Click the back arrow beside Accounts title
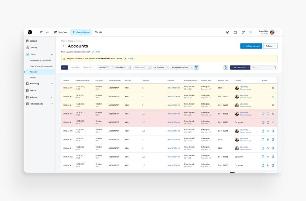Screen dimensions: 306x201 (x=64, y=46)
